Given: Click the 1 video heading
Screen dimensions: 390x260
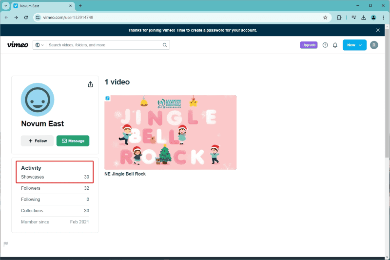Looking at the screenshot, I should (117, 82).
